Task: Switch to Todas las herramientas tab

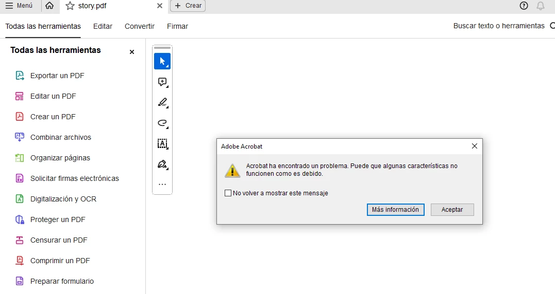Action: (43, 26)
